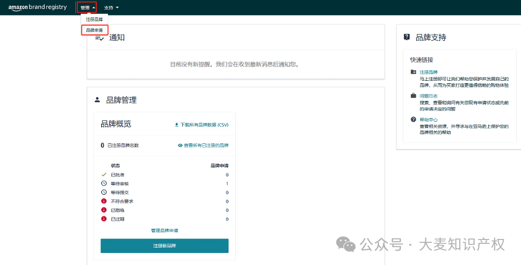Viewport: 521px width, 265px height.
Task: Open 查看所有已注册的品牌 link
Action: click(206, 145)
